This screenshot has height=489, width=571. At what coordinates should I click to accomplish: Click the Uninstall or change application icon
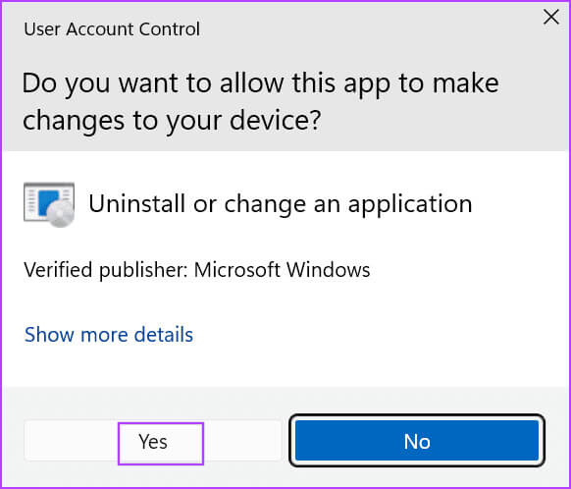pyautogui.click(x=49, y=205)
